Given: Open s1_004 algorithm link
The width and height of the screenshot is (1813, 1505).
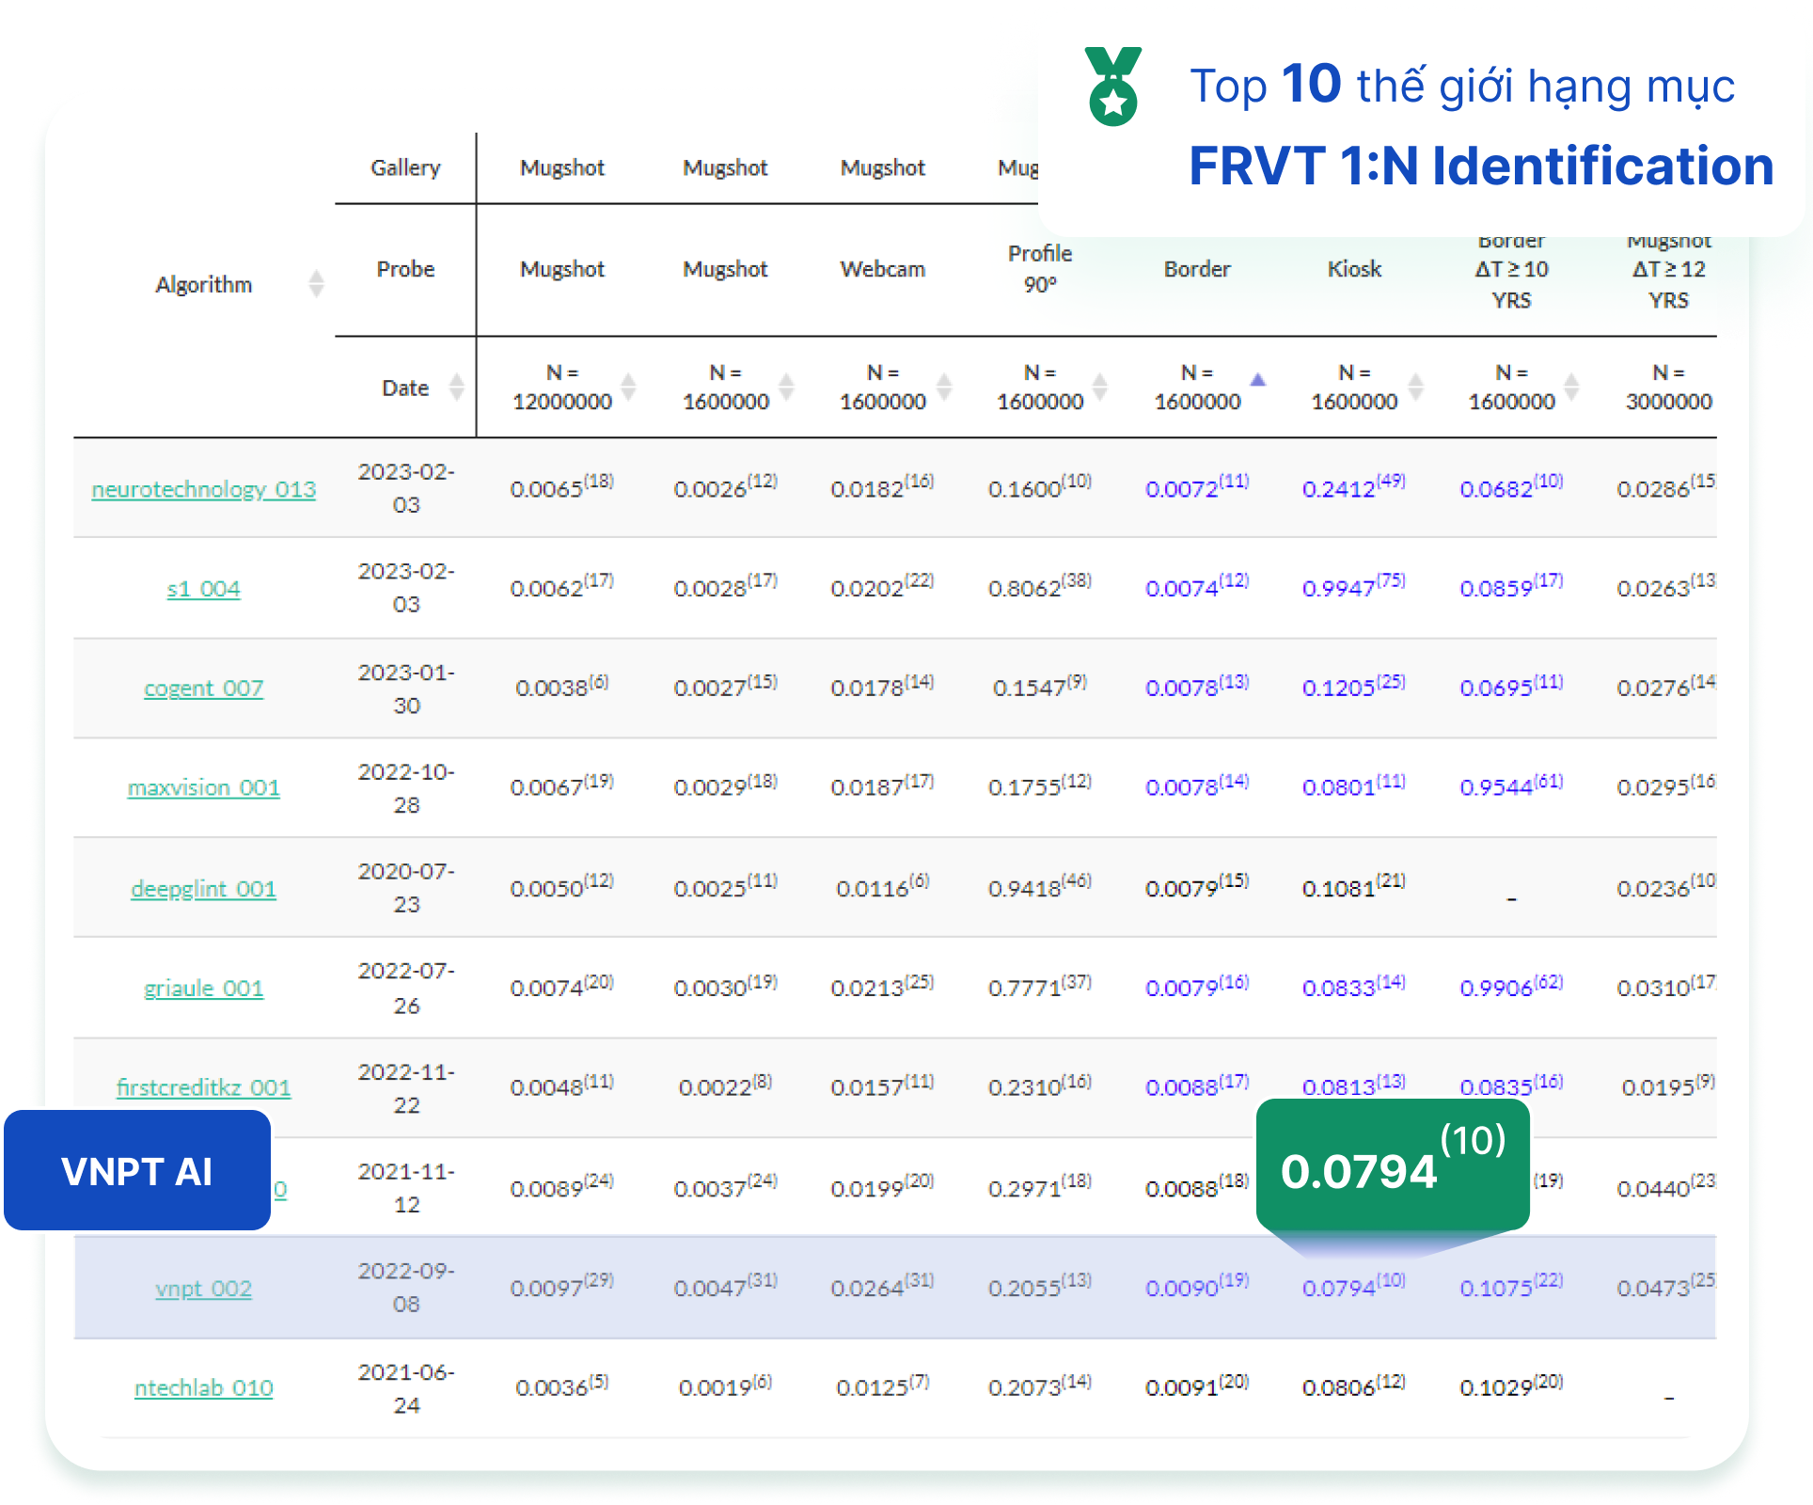Looking at the screenshot, I should [203, 589].
